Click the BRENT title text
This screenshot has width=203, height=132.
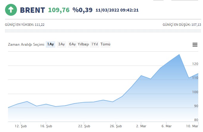click(x=32, y=10)
